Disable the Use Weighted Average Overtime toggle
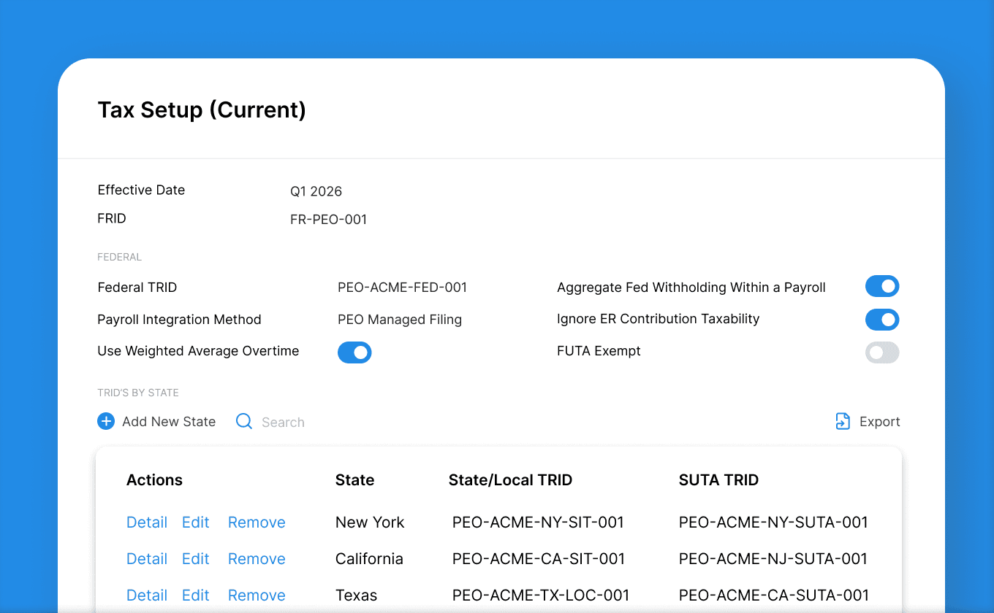Viewport: 994px width, 613px height. (x=354, y=352)
